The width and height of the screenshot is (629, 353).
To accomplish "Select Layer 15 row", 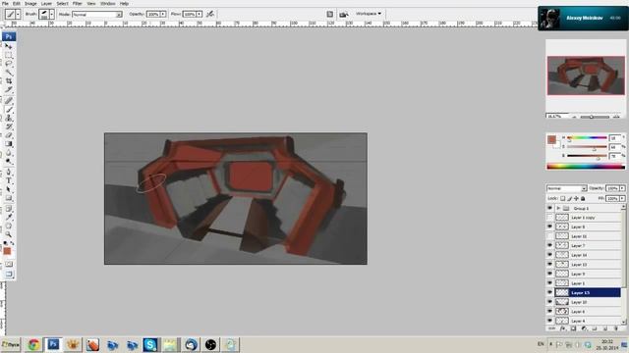I will coord(588,292).
